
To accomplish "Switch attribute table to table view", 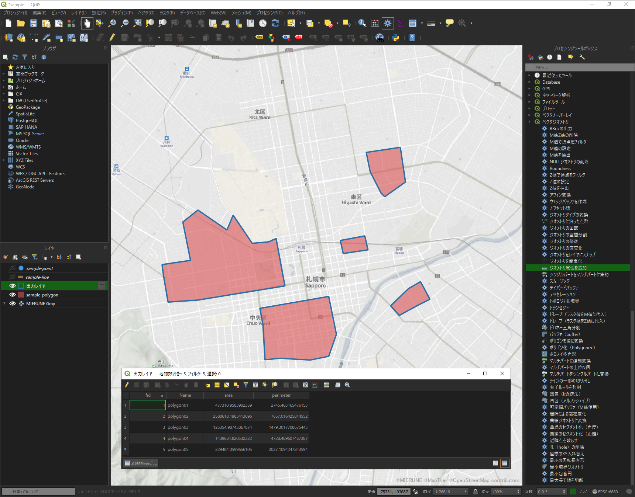I will click(505, 463).
